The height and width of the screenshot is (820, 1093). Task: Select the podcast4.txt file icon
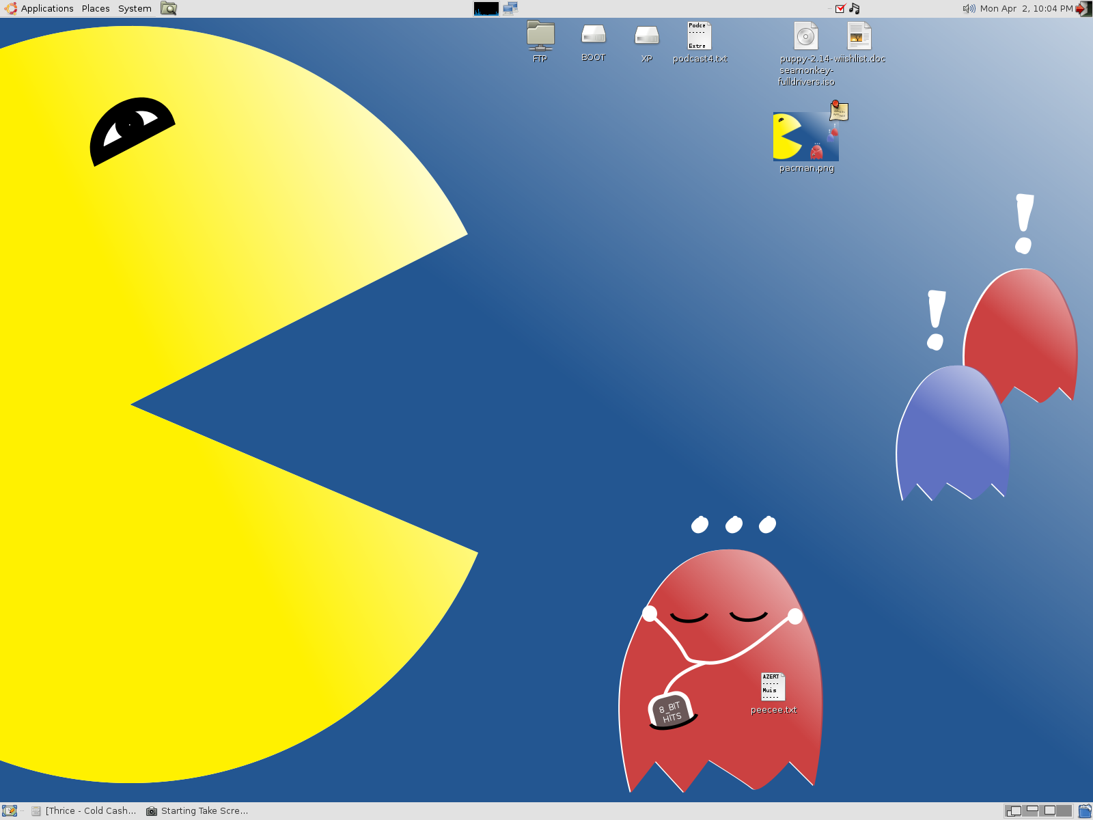[700, 36]
